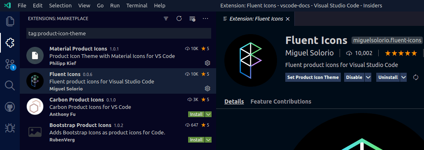
Task: Open manage gear for Material Product Icons
Action: [207, 63]
